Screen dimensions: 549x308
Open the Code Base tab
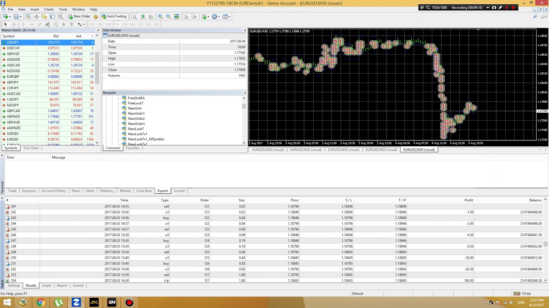click(x=144, y=191)
